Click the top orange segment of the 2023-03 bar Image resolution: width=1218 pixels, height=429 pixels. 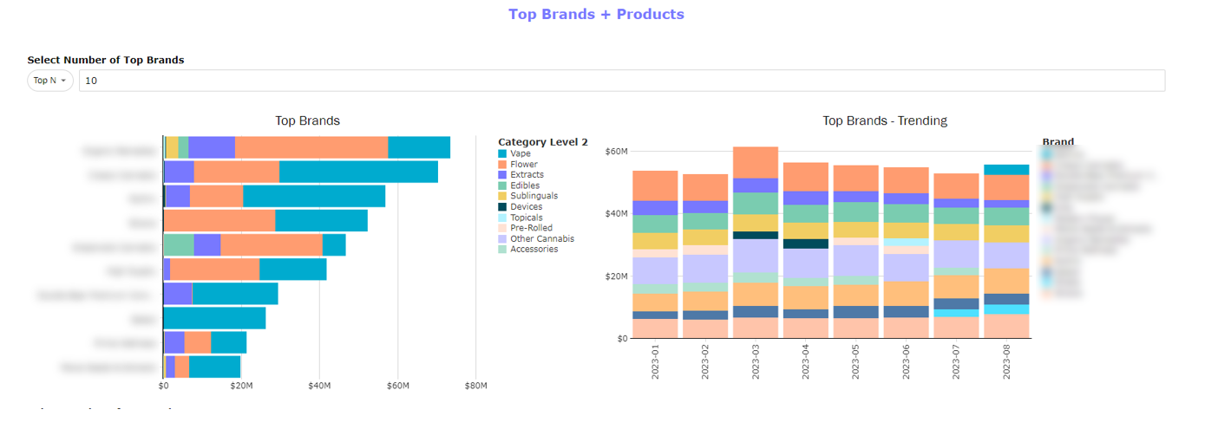(756, 162)
